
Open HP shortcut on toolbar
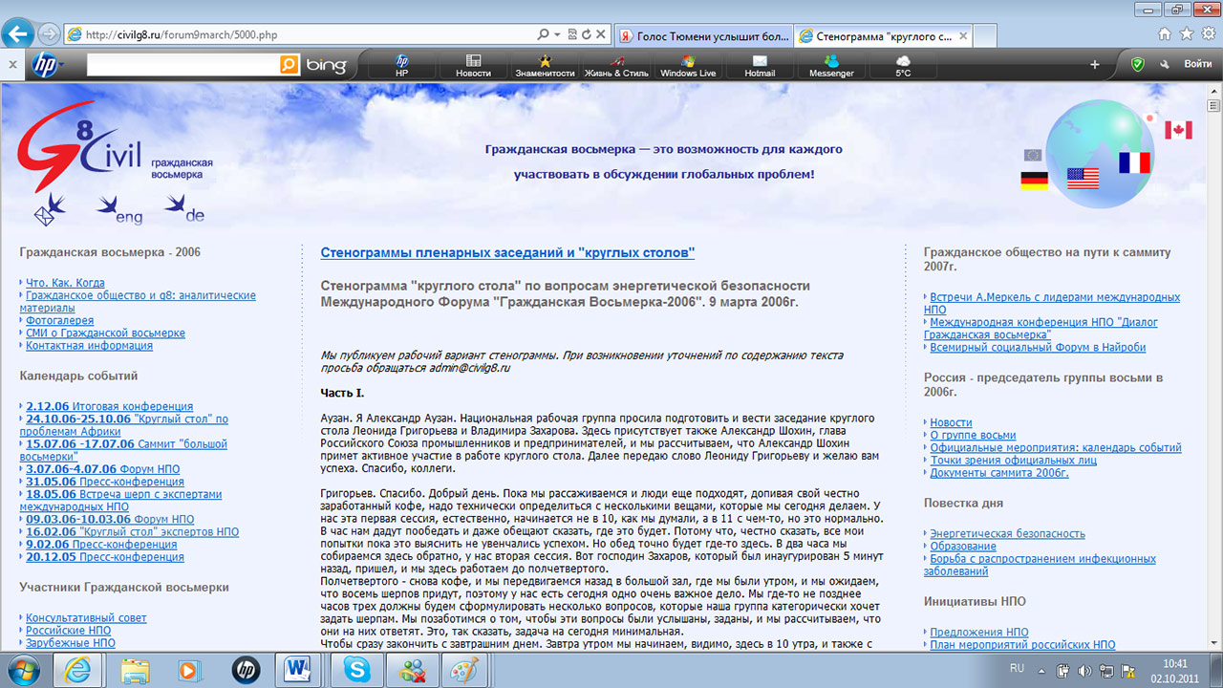[401, 65]
